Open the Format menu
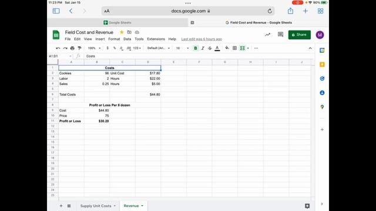 pos(114,39)
